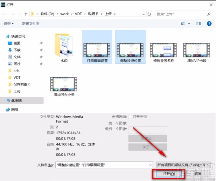This screenshot has width=216, height=181.
Task: Open 图片 in the sidebar
Action: tap(17, 64)
